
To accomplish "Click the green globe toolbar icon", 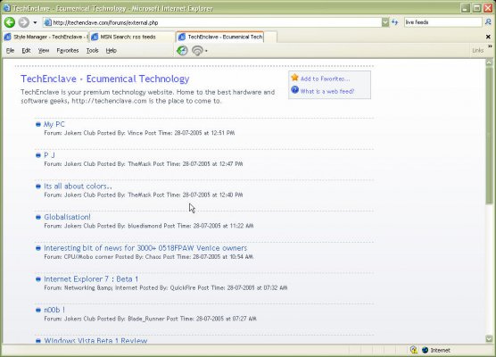I will (x=182, y=51).
